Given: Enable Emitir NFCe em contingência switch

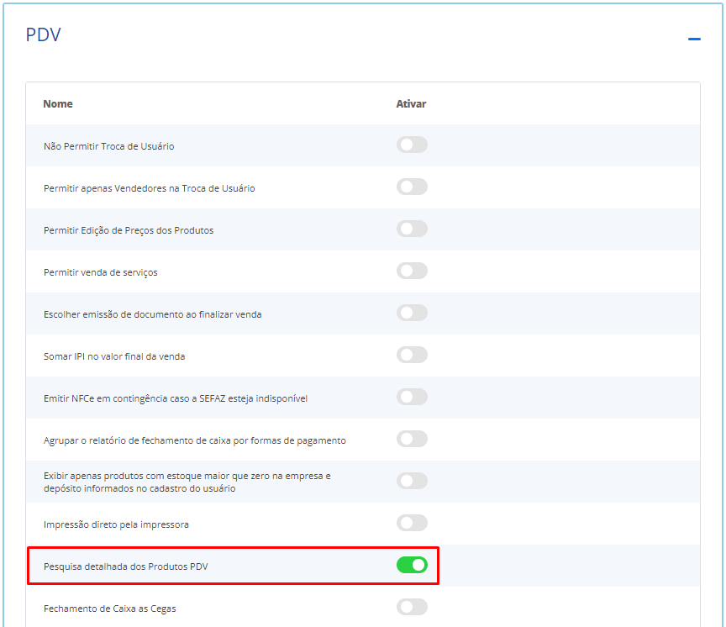Looking at the screenshot, I should 412,398.
